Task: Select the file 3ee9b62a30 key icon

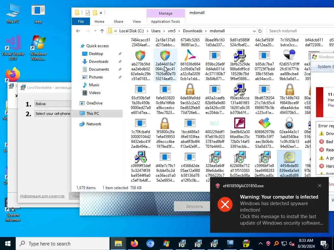Action: [x=240, y=133]
